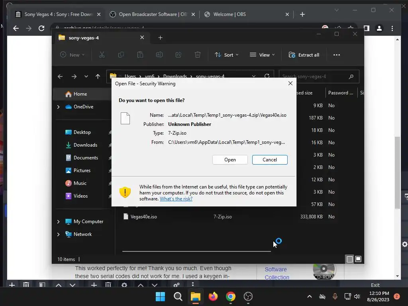408x306 pixels.
Task: Click the Extract all button
Action: (304, 55)
